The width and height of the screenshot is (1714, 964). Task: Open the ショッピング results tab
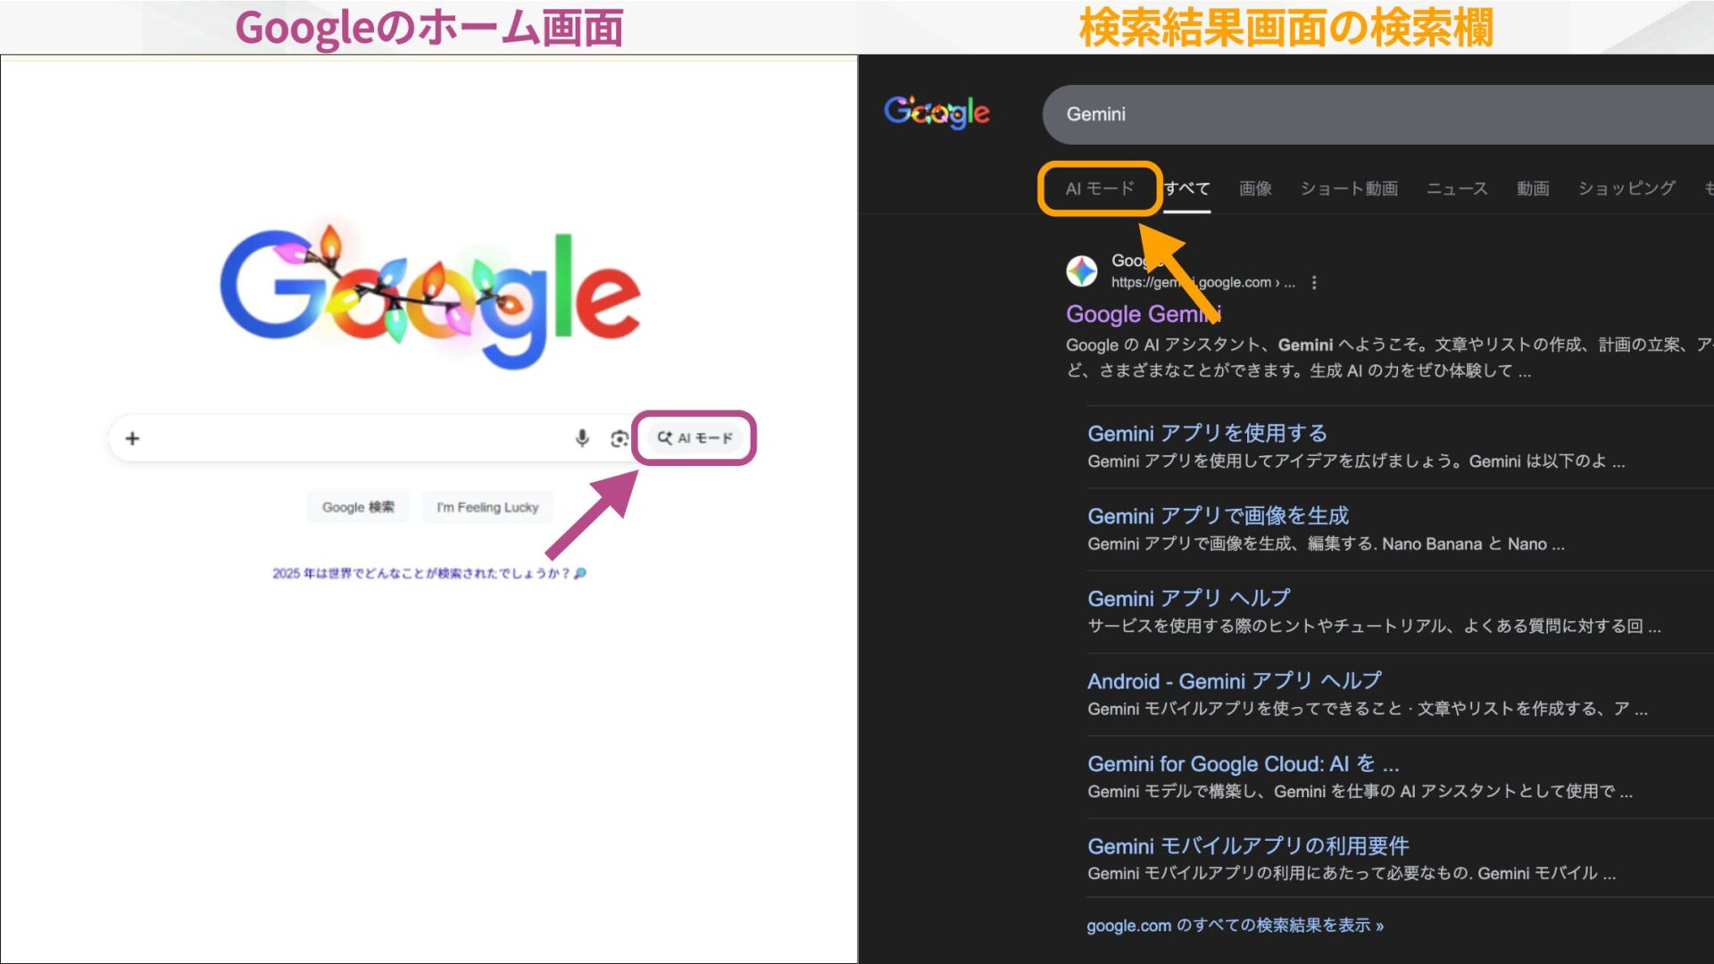pos(1625,188)
